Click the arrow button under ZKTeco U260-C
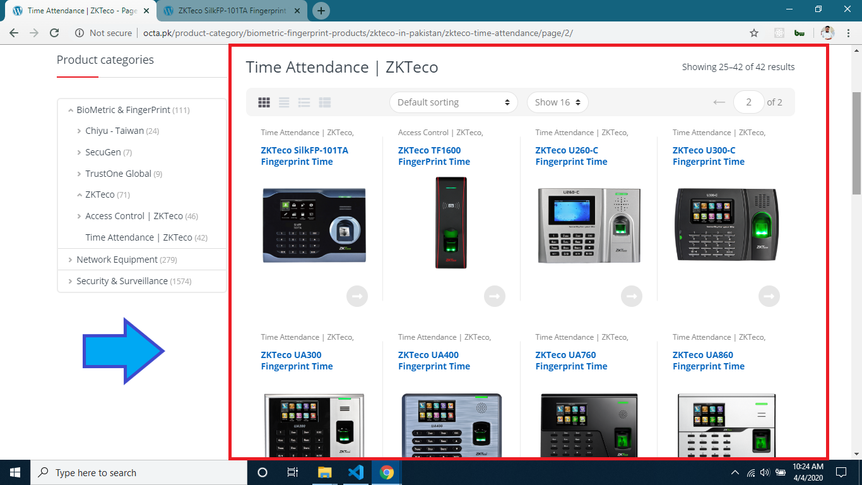 632,296
